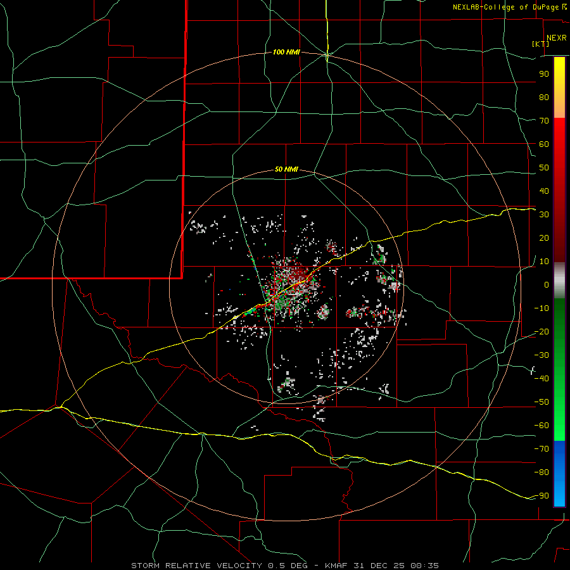Click the positive "30" value on velocity scale
This screenshot has height=570, width=570.
coord(544,215)
